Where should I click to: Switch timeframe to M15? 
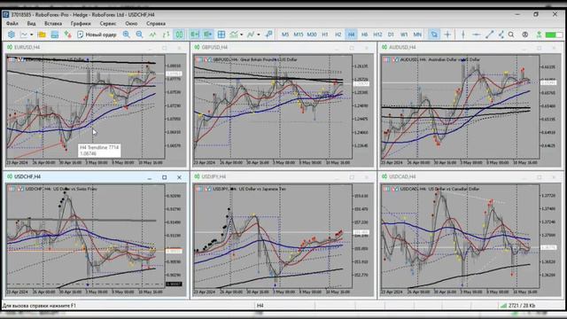(x=299, y=35)
